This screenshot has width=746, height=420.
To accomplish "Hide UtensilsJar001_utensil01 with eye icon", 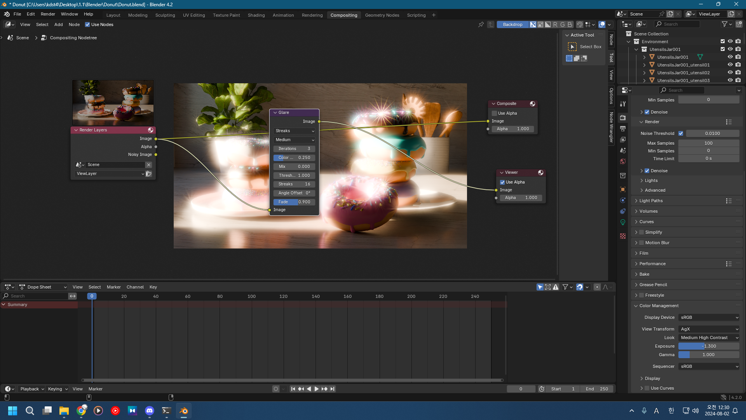I will 730,65.
